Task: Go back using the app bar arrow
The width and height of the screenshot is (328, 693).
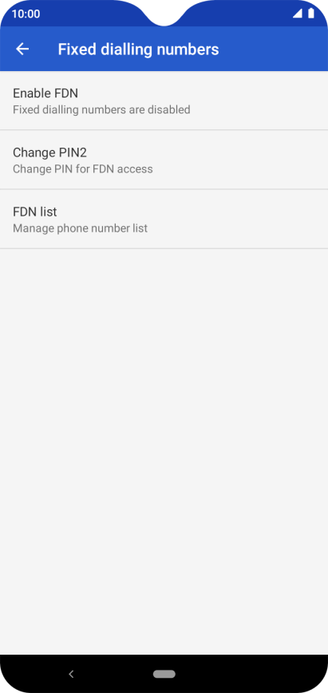Action: [22, 49]
